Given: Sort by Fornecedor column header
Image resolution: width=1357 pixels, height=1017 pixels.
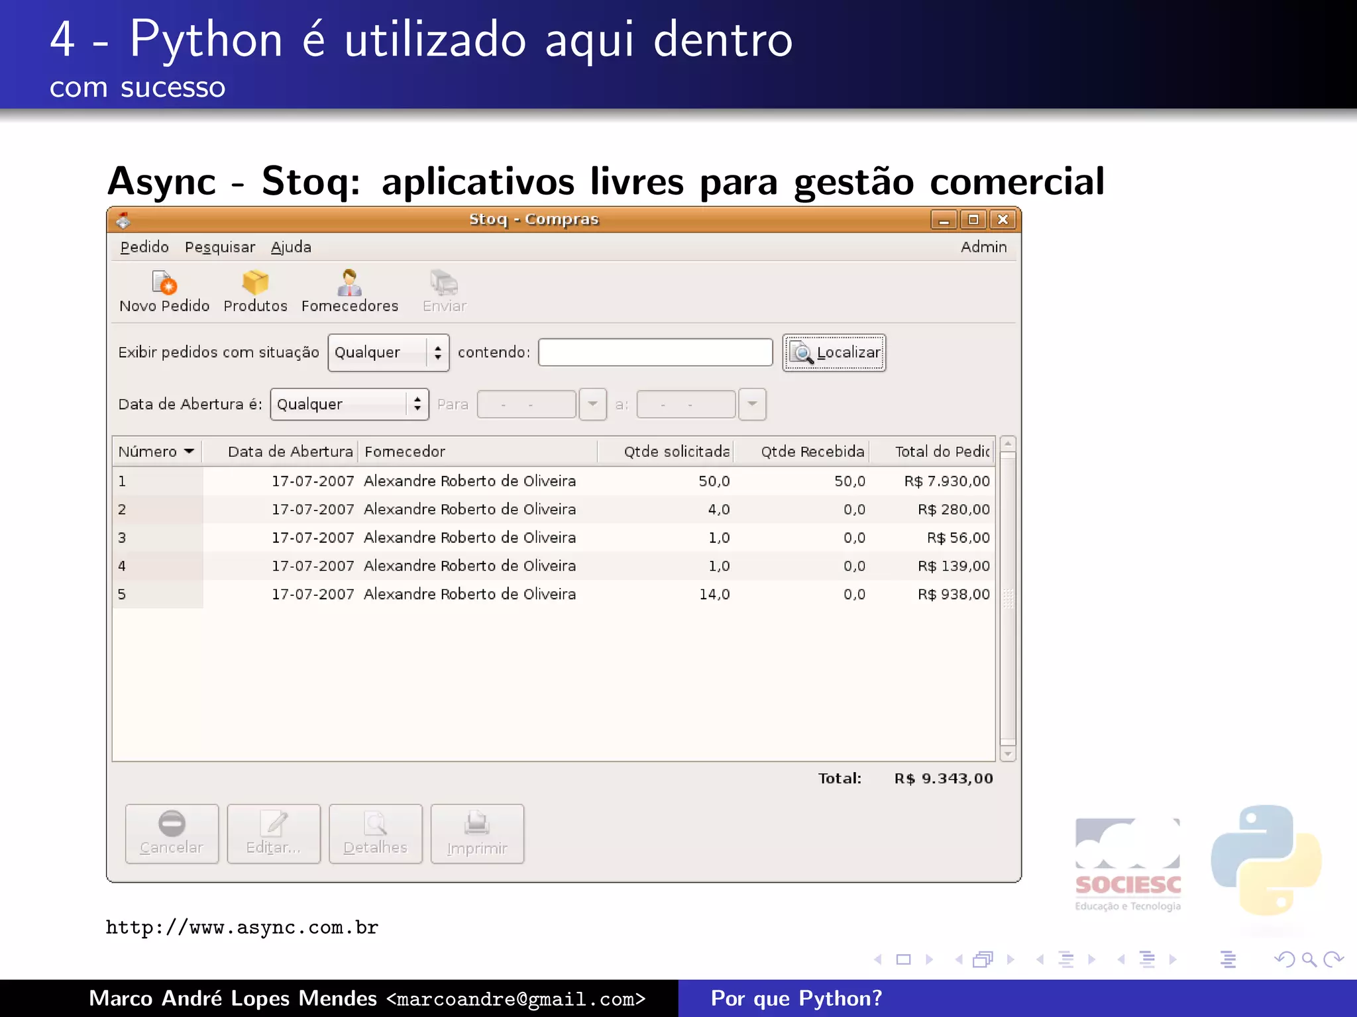Looking at the screenshot, I should point(478,452).
